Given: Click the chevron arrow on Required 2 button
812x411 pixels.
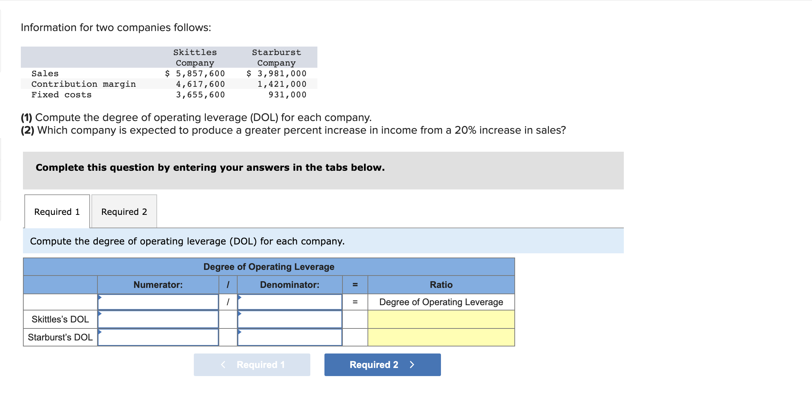Looking at the screenshot, I should pos(412,364).
